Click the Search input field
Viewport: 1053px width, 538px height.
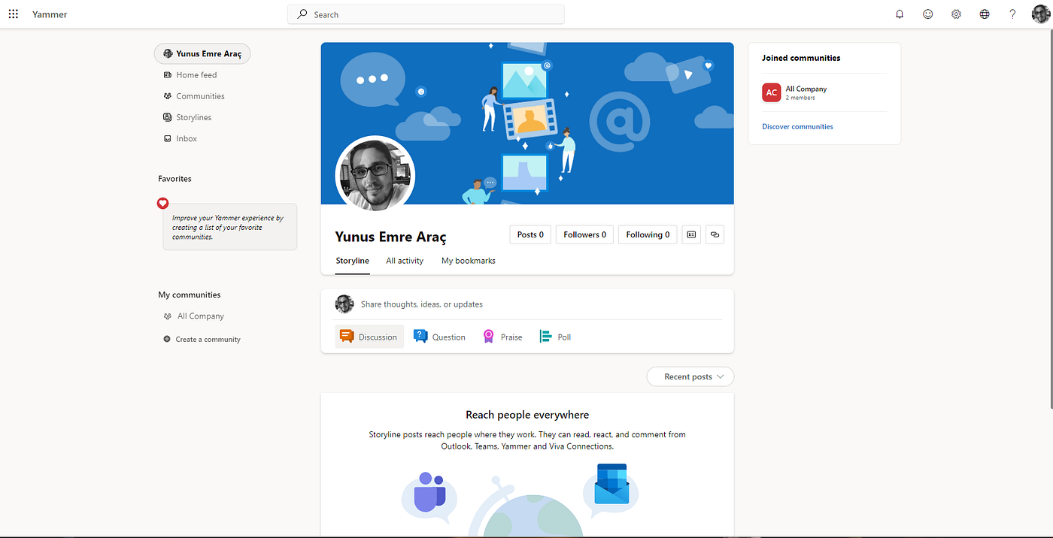pyautogui.click(x=426, y=14)
